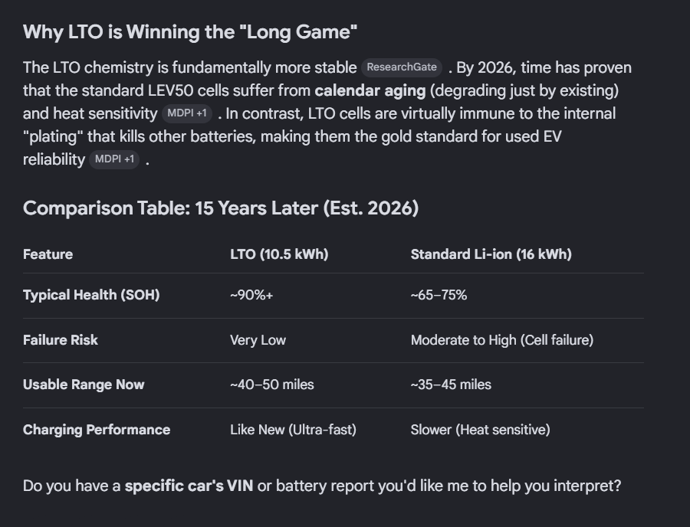Click the "Comparison Table: 15 Years Later" heading

click(x=221, y=208)
